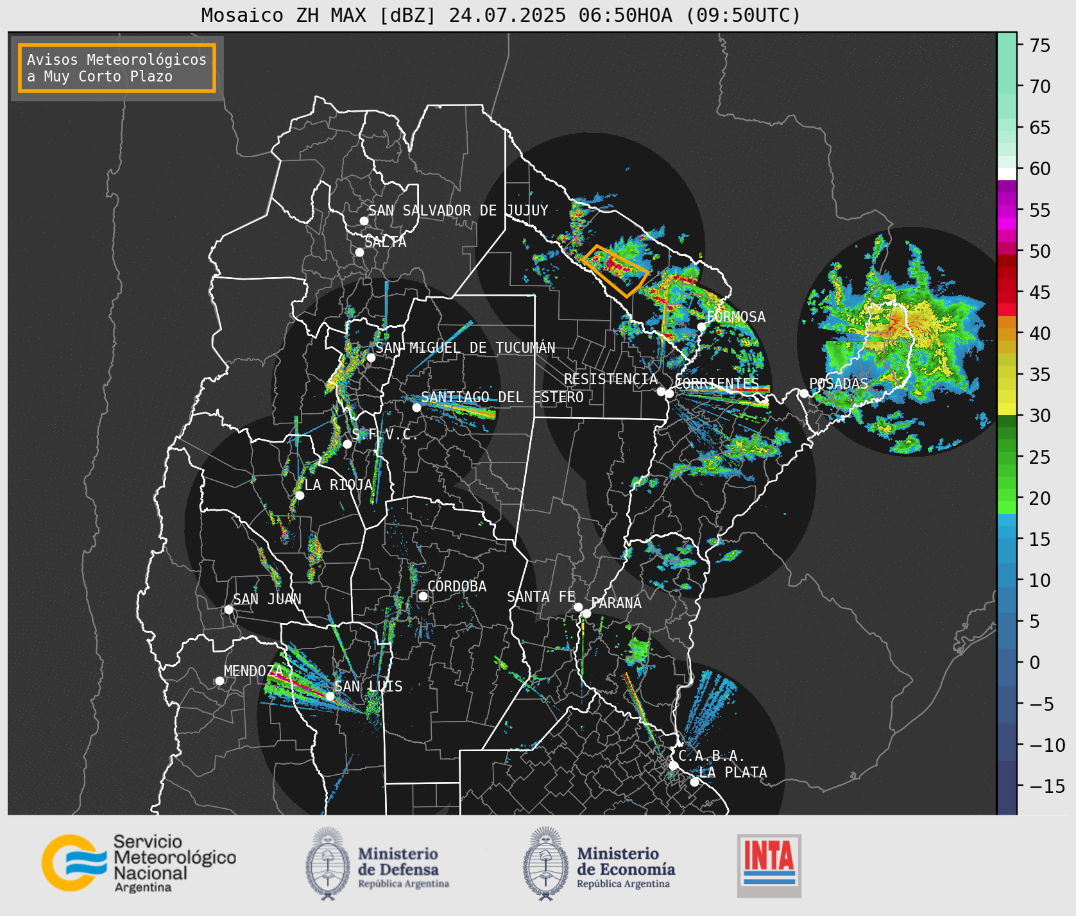Click the 45 dBZ red band on scale
Viewport: 1076px width, 916px height.
(1007, 292)
